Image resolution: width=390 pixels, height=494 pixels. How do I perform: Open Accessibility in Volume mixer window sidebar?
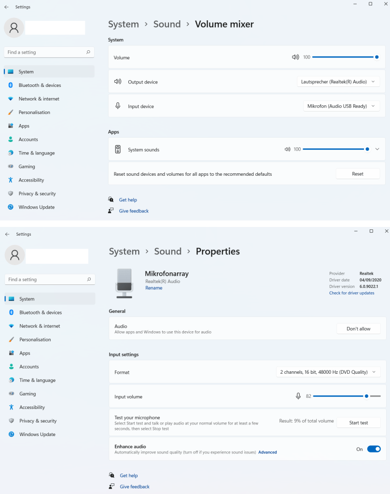pyautogui.click(x=31, y=180)
